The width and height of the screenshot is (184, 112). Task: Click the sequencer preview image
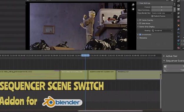(78, 26)
